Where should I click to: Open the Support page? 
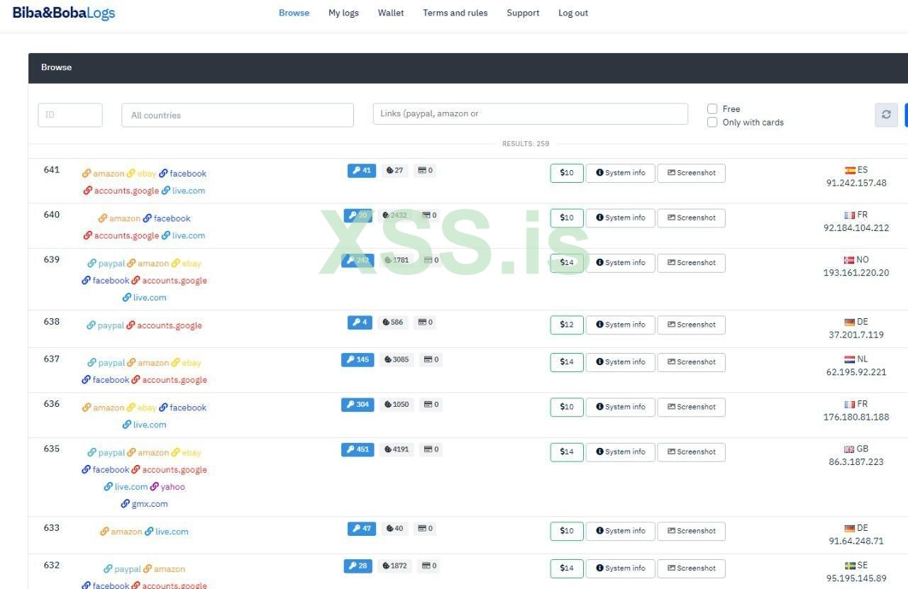pos(523,13)
